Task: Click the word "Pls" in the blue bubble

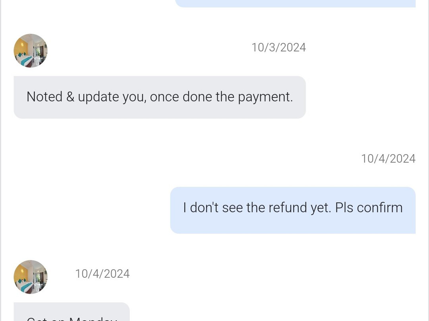Action: (344, 208)
